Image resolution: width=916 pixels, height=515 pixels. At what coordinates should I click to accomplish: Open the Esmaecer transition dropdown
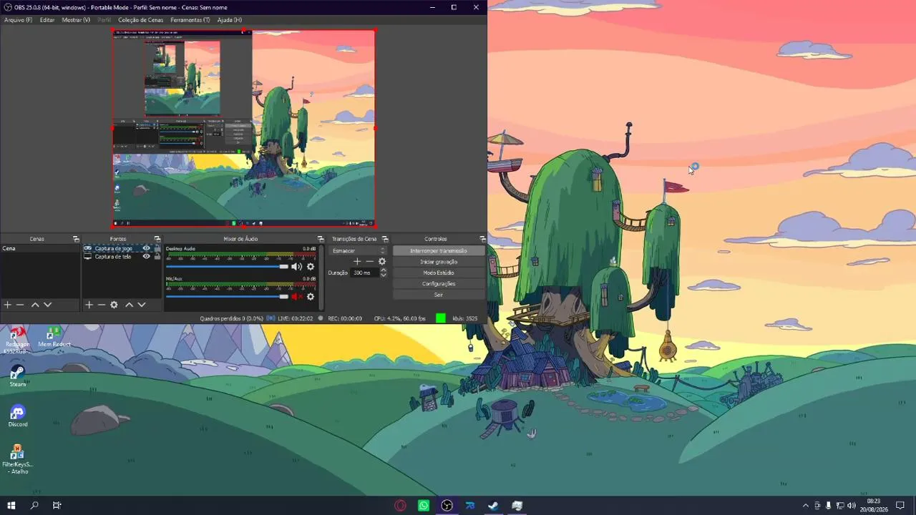coord(359,251)
